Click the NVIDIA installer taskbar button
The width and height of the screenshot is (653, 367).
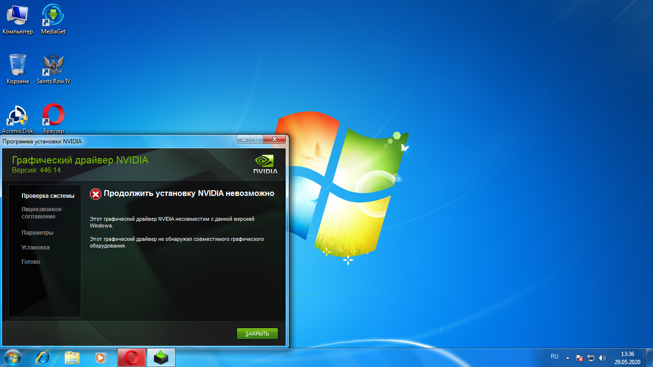tap(161, 357)
